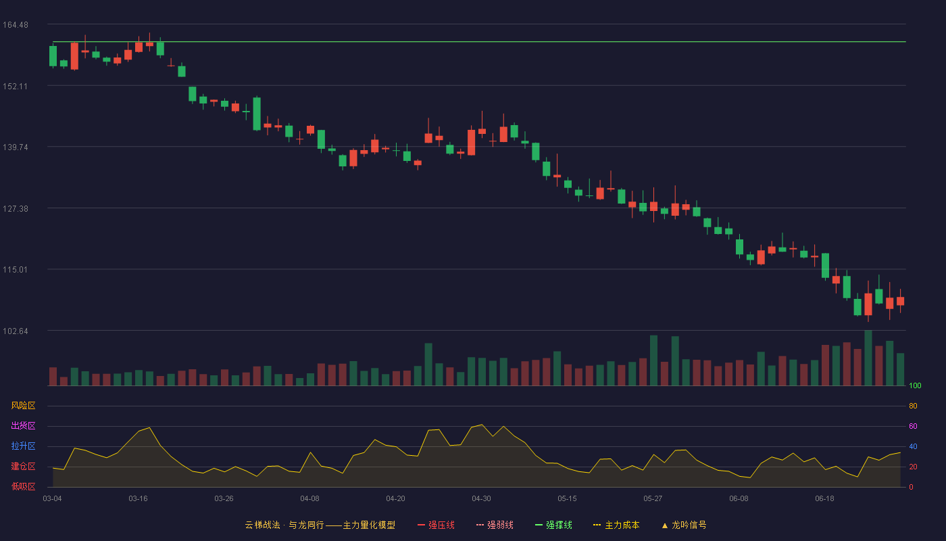The width and height of the screenshot is (946, 541).
Task: Click the 拉升区 zone label
Action: click(23, 446)
